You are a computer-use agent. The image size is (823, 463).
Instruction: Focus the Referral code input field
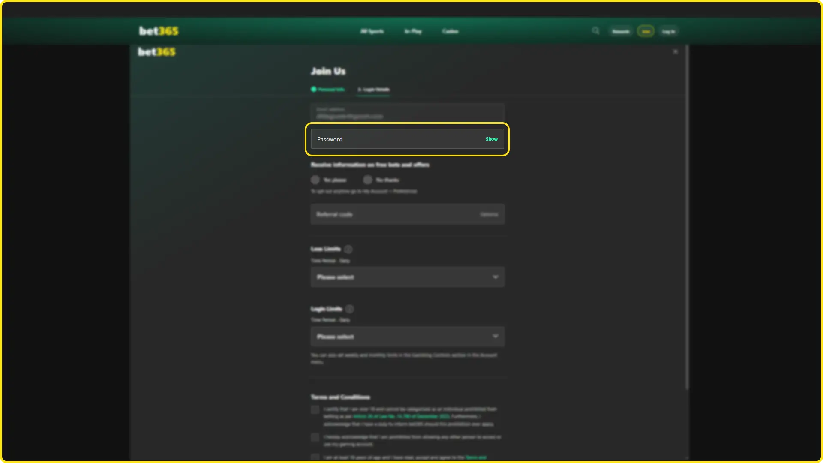[407, 214]
